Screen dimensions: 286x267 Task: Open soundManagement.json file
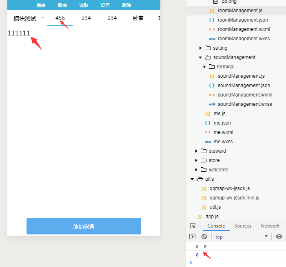(244, 85)
